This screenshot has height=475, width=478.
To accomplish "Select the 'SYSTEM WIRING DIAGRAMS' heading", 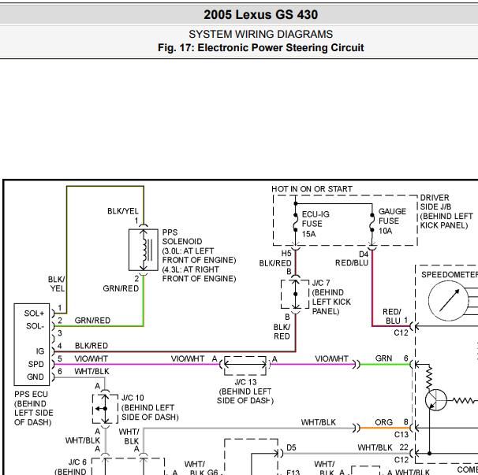I will pyautogui.click(x=260, y=34).
